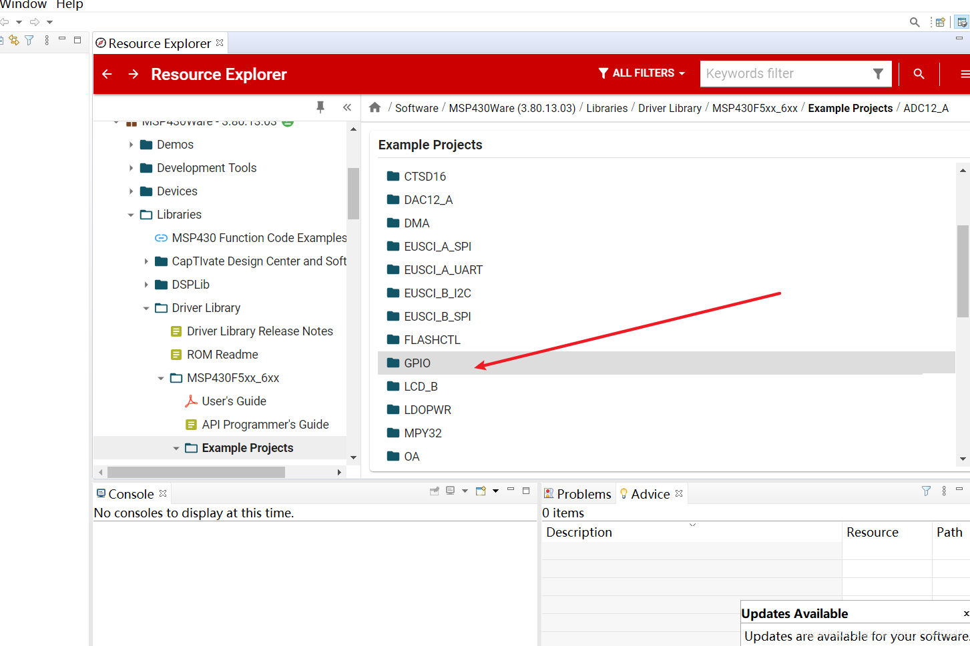
Task: Click the Problems view filter funnel icon
Action: [926, 491]
